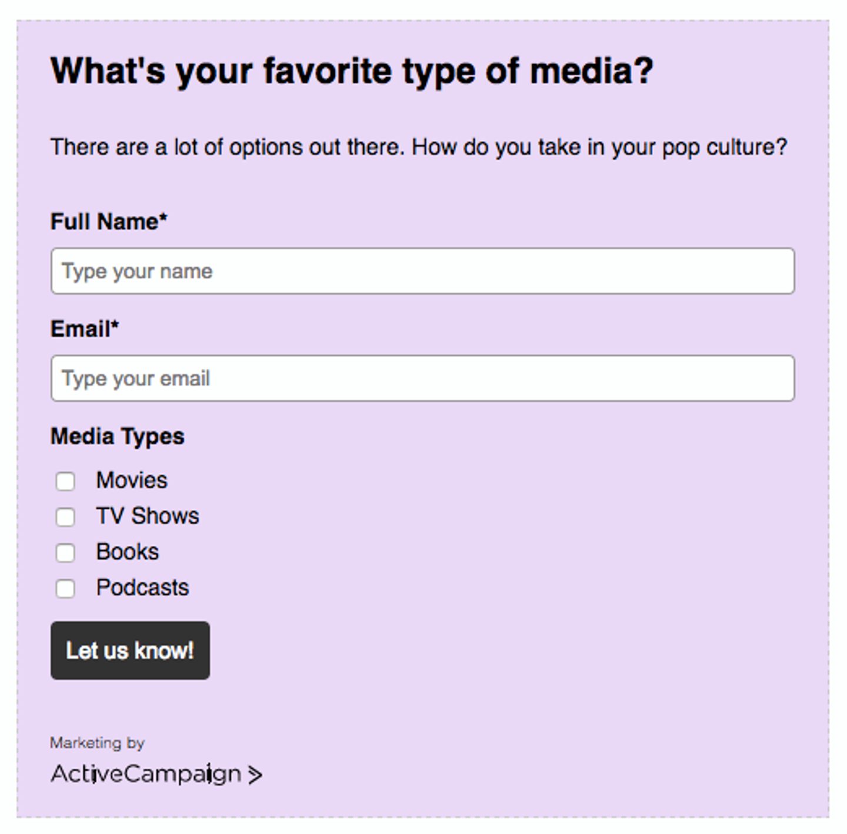Image resolution: width=847 pixels, height=834 pixels.
Task: Click inside the Full Name field
Action: tap(422, 271)
